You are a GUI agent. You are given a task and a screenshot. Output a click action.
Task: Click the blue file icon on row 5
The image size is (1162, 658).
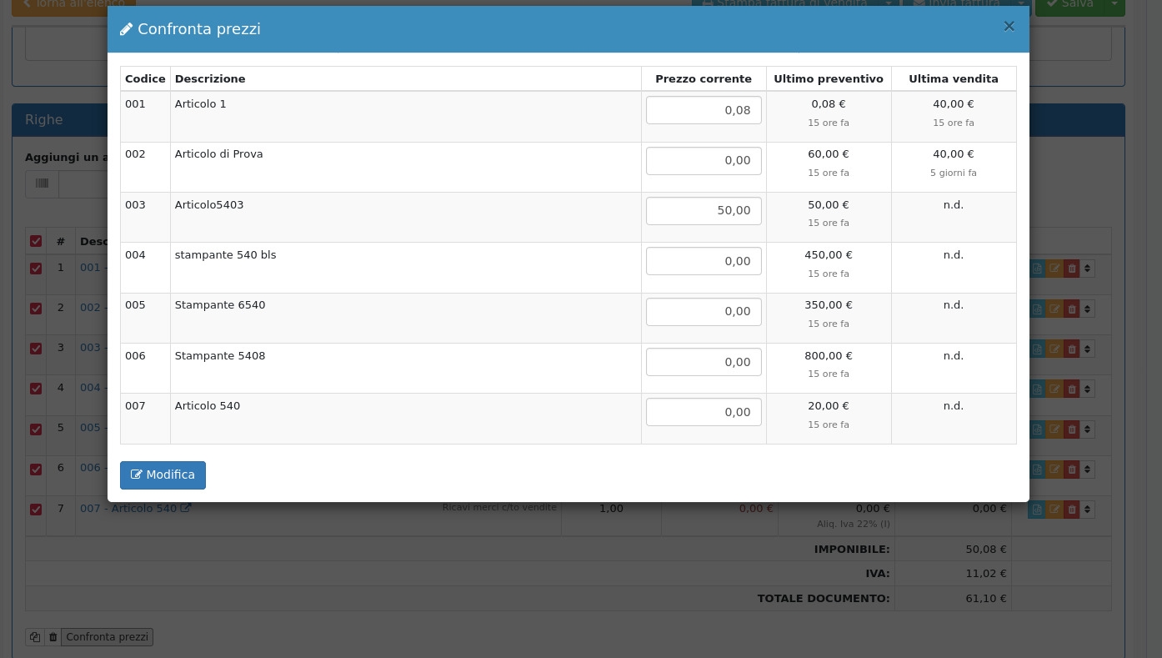click(1037, 429)
